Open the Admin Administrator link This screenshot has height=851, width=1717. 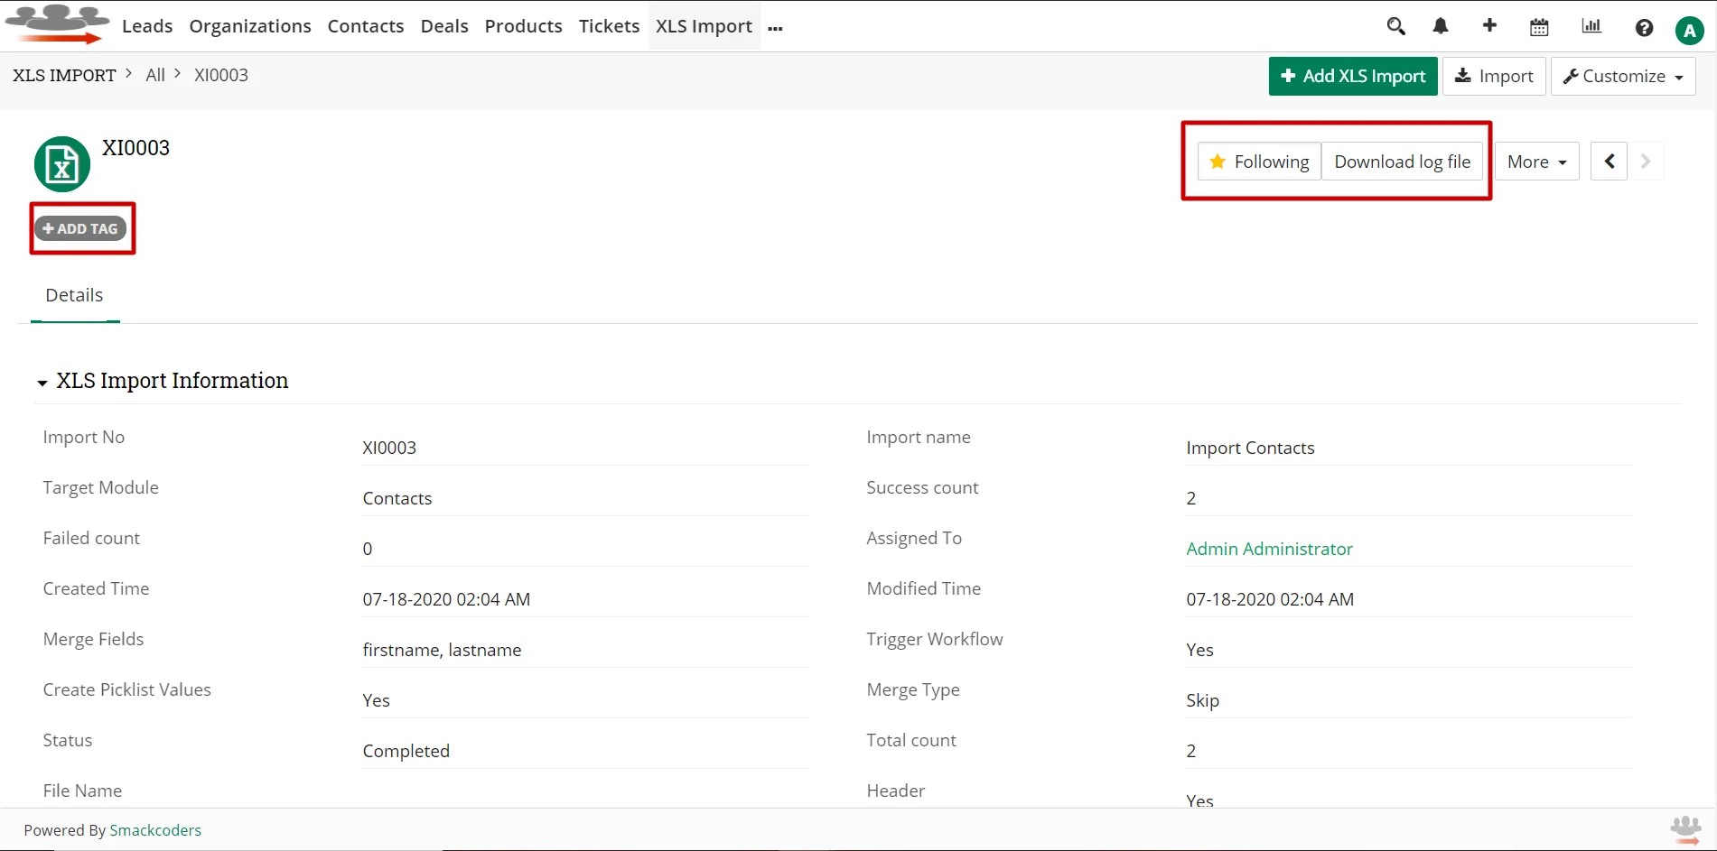pyautogui.click(x=1269, y=549)
